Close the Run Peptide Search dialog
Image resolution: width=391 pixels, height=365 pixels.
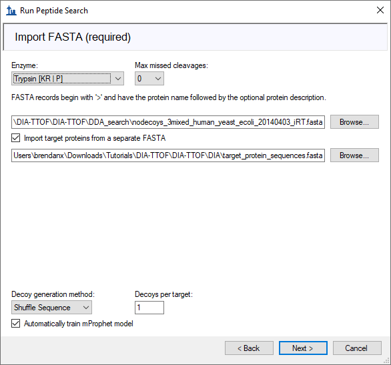coord(380,10)
